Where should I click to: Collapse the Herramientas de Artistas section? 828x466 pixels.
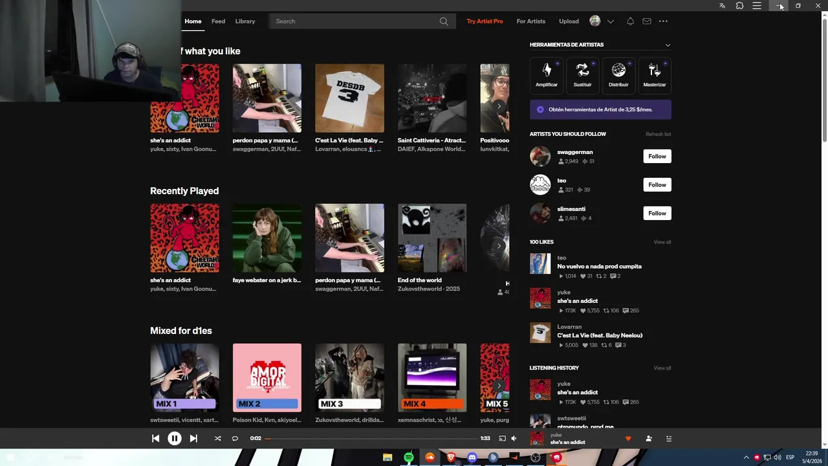pos(668,45)
